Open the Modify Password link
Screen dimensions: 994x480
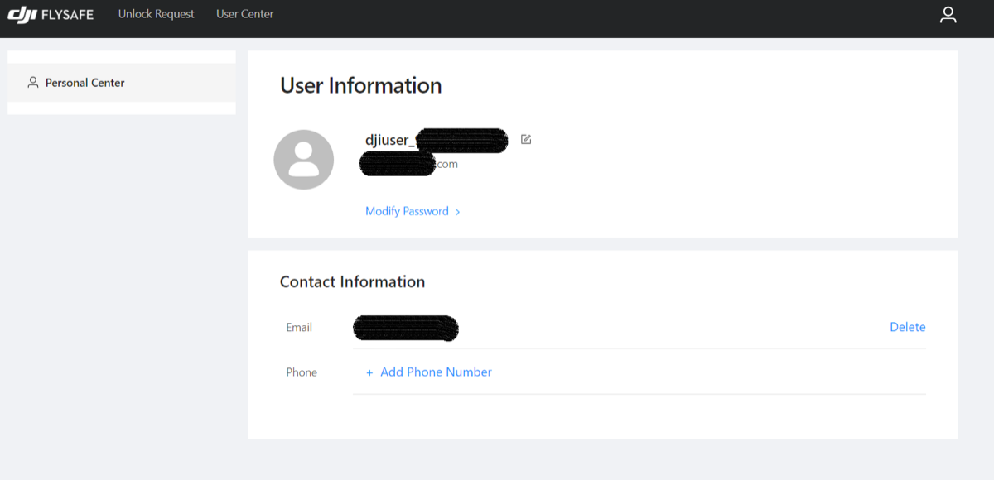[x=407, y=210]
